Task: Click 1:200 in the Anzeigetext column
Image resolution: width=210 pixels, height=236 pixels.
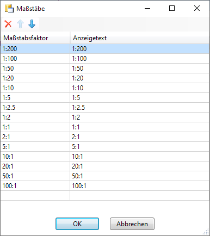Action: [x=139, y=49]
